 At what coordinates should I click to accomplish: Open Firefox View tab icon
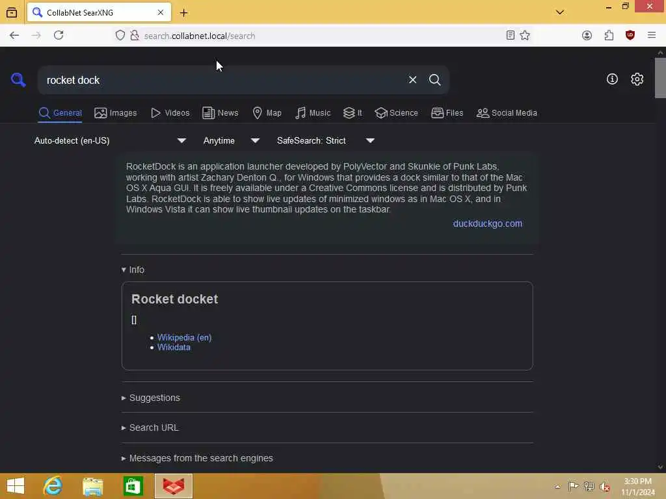tap(12, 13)
